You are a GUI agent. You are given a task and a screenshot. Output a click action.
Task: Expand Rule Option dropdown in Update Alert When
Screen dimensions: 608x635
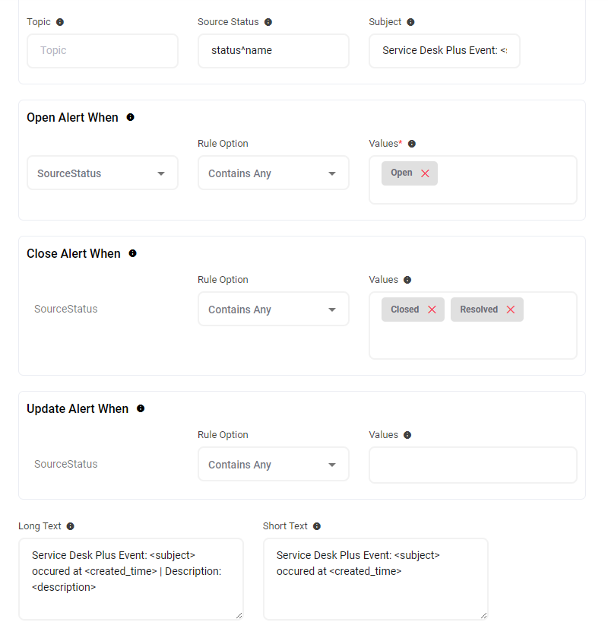coord(274,465)
